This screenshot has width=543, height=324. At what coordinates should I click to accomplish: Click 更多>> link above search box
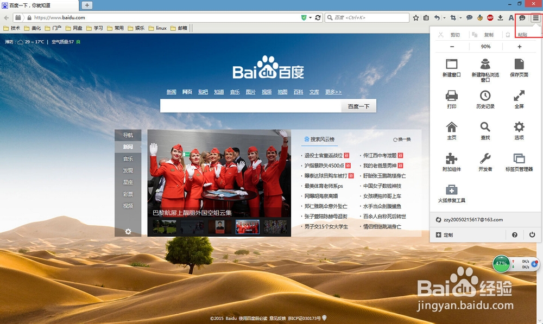coord(333,92)
